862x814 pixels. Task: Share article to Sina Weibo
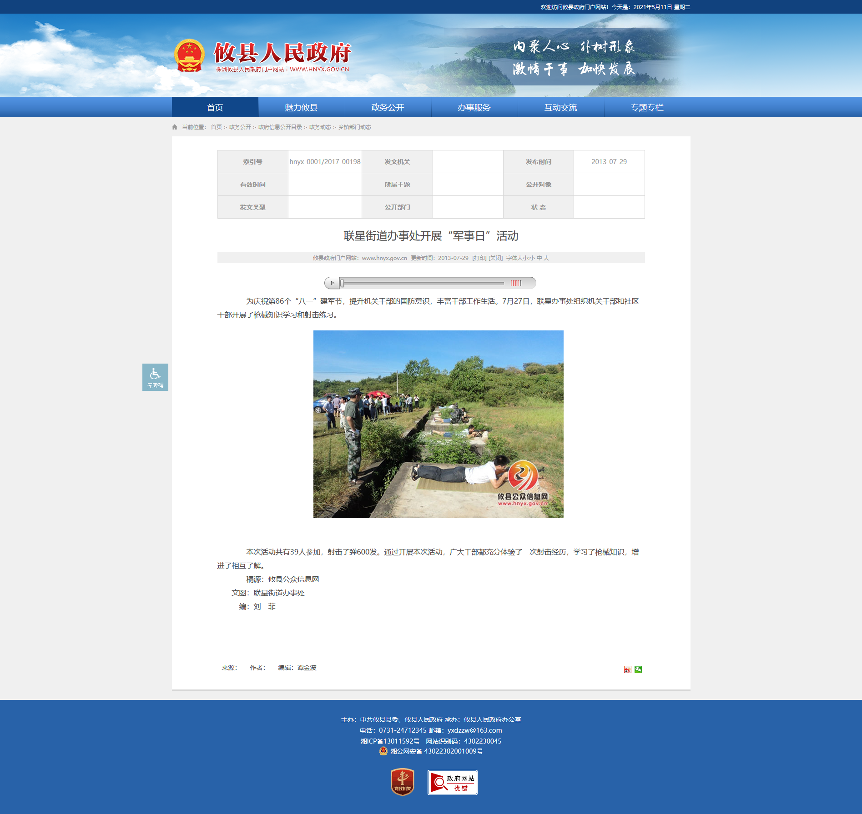pos(627,669)
